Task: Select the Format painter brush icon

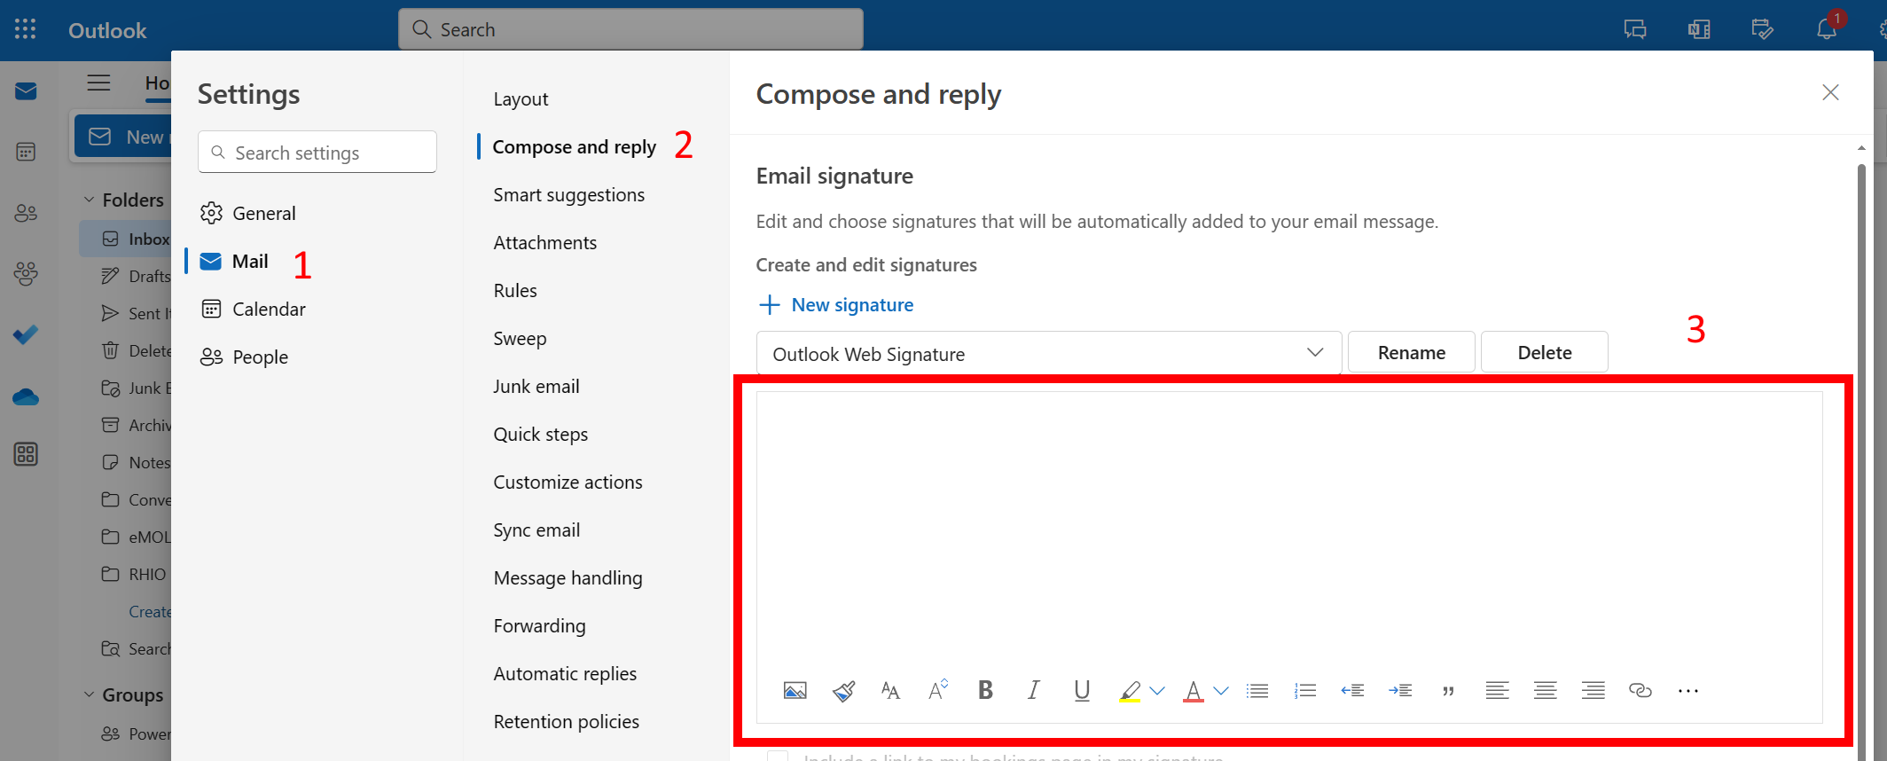Action: tap(843, 691)
